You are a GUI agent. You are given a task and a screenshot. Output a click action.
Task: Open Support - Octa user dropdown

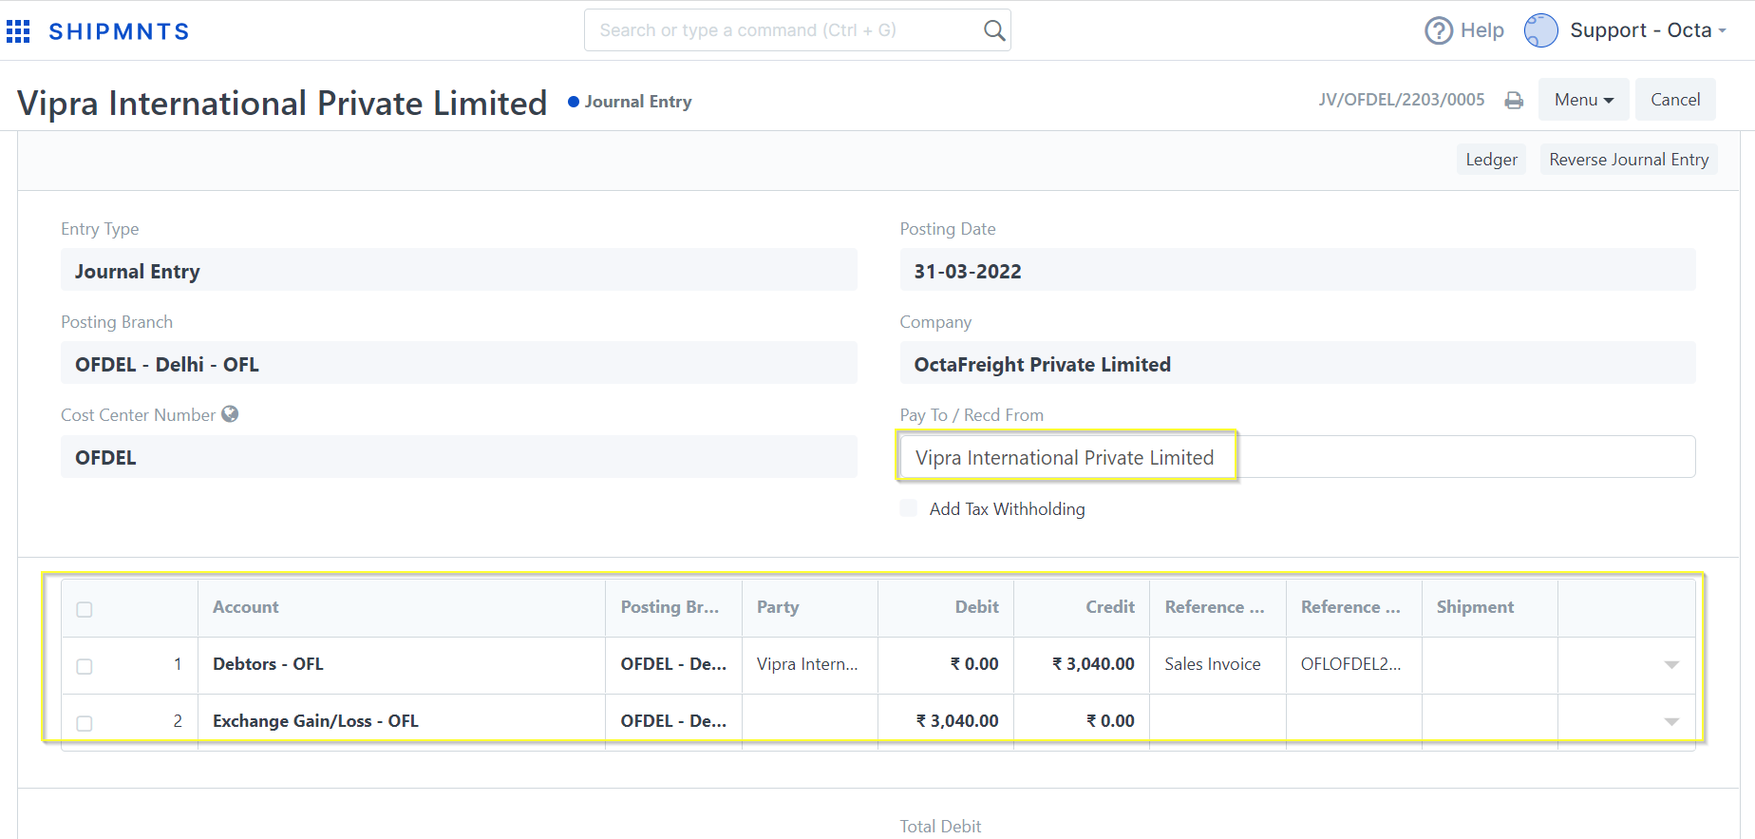1648,30
